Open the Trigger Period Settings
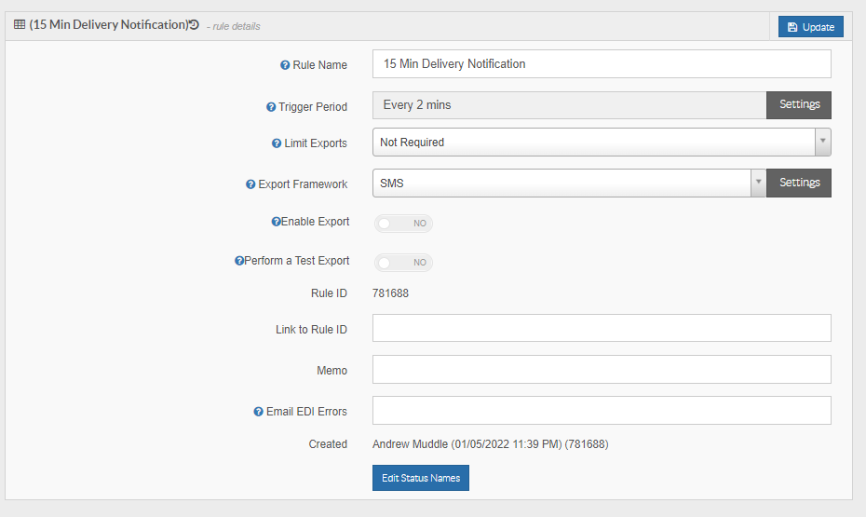 tap(799, 105)
